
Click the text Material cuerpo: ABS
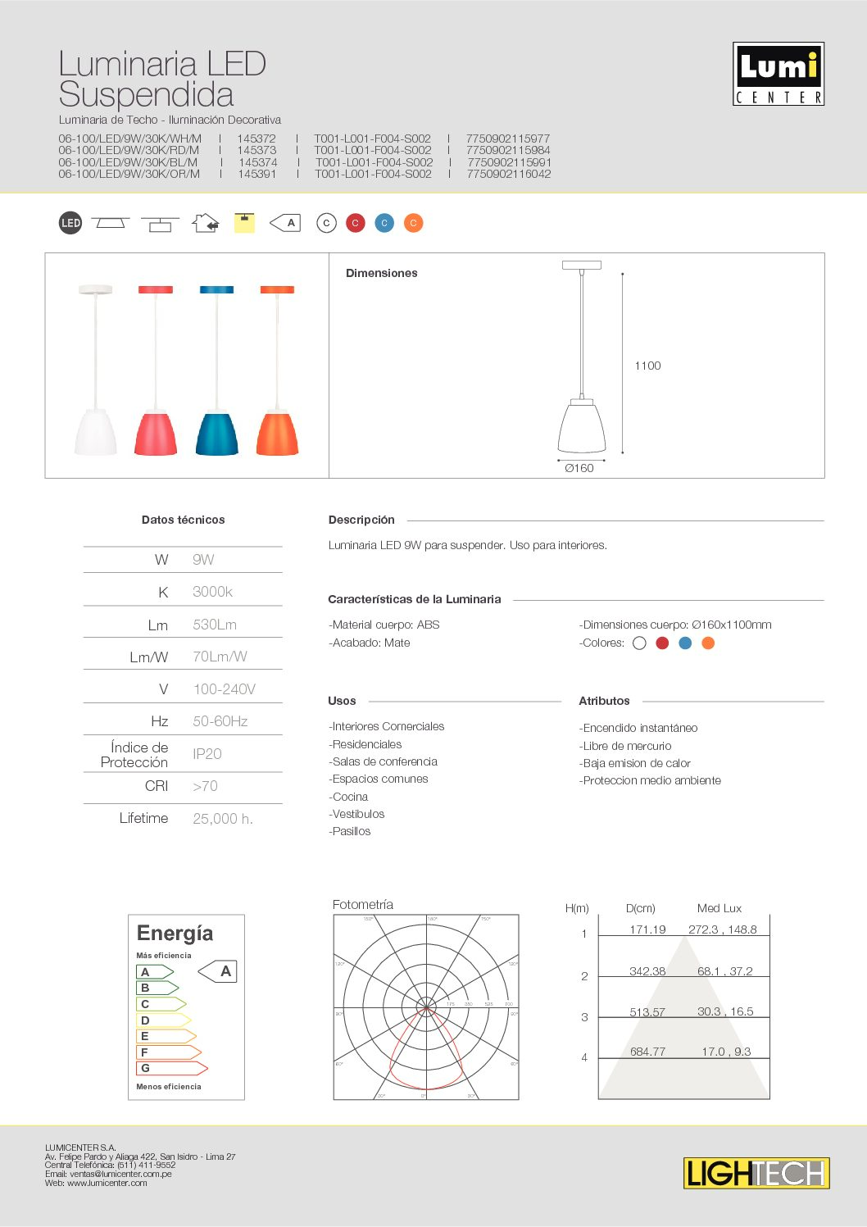[384, 625]
